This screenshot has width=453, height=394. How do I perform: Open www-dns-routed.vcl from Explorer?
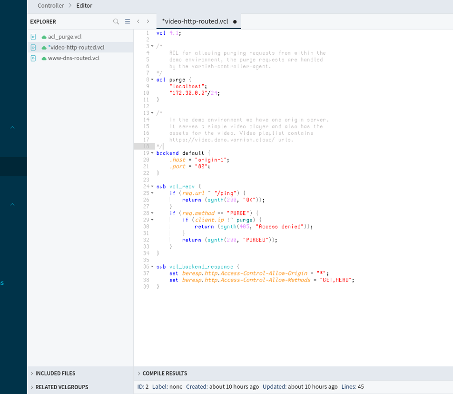74,58
